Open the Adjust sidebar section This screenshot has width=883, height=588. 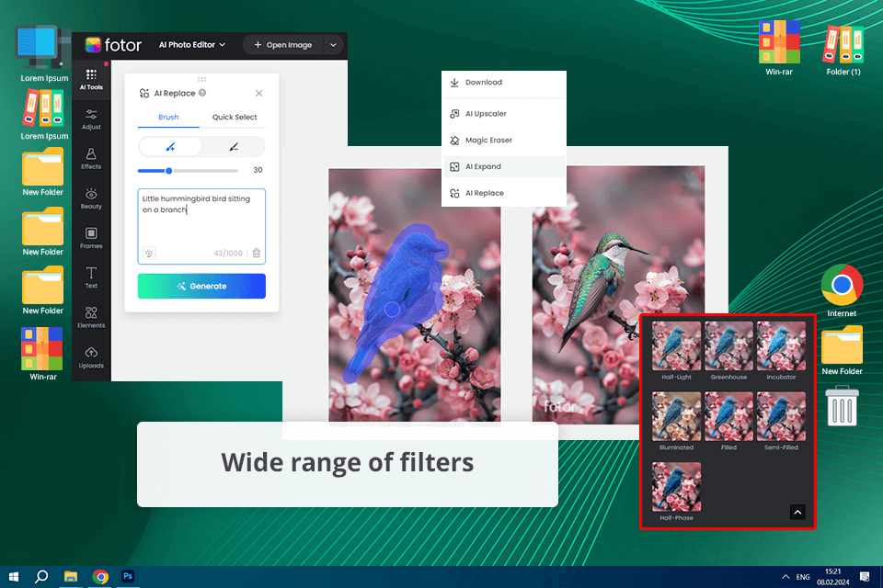[91, 119]
